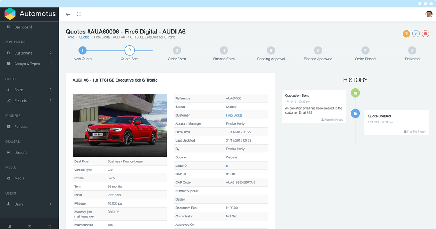
Task: Click the CAP Code AUA618SEX5EPTA 5
Action: [x=241, y=182]
